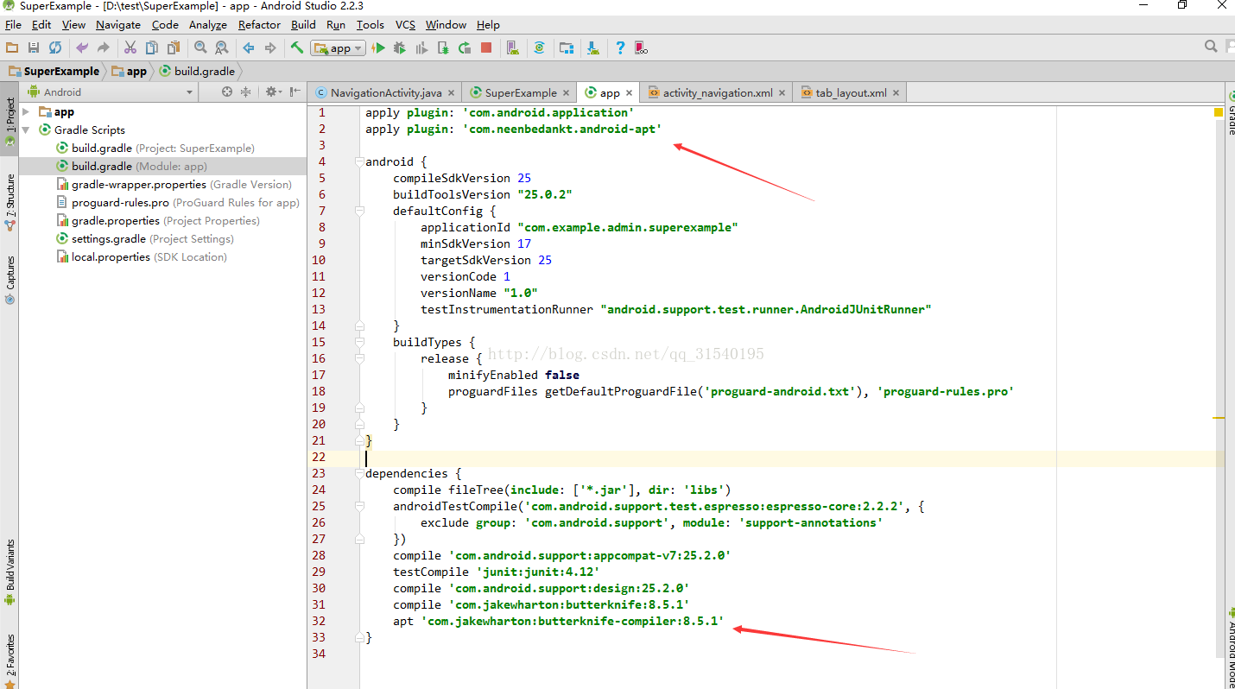Open the Structure side tool window
Image resolution: width=1235 pixels, height=689 pixels.
[9, 201]
